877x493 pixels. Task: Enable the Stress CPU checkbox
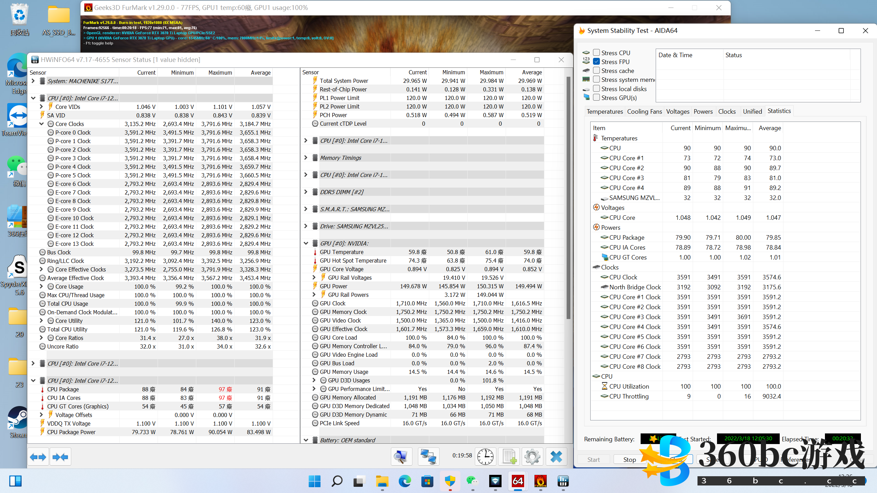596,53
